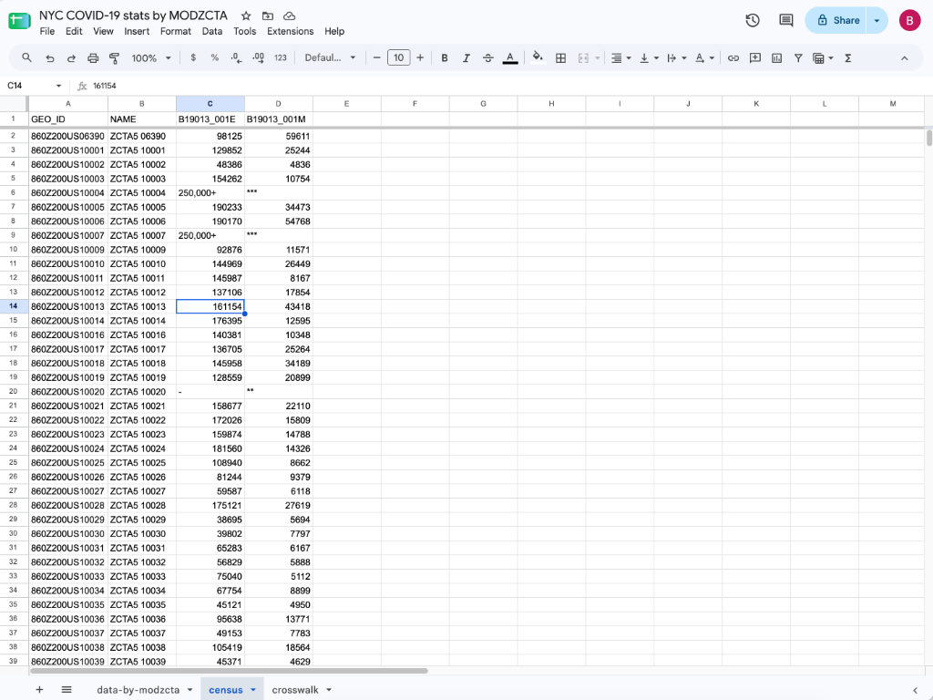Open the Data menu
Viewport: 933px width, 700px height.
click(x=211, y=31)
